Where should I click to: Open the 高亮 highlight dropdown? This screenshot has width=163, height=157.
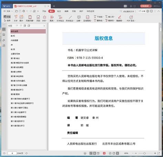click(x=52, y=18)
